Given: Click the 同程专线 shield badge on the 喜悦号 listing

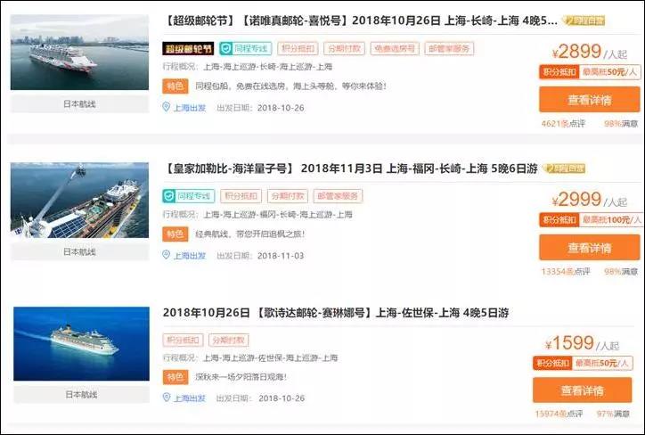Looking at the screenshot, I should [x=245, y=48].
